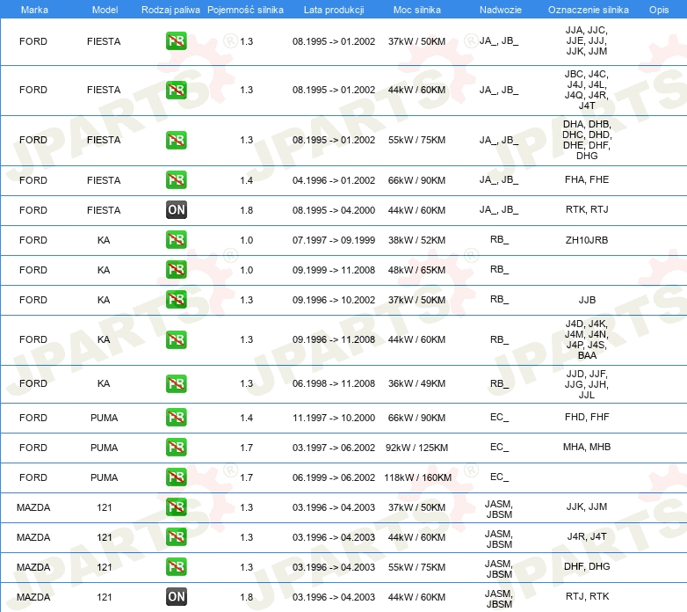Click petrol PB icon for Puma 1.4 row
This screenshot has height=612, width=687.
pyautogui.click(x=177, y=418)
